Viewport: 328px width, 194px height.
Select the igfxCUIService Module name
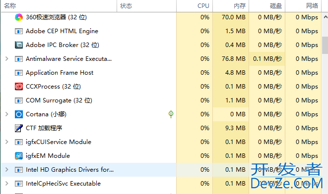point(59,142)
